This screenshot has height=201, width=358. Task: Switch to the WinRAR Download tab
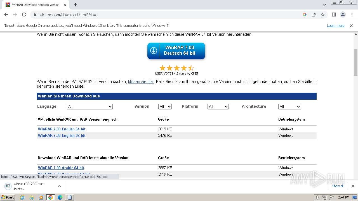(x=36, y=5)
